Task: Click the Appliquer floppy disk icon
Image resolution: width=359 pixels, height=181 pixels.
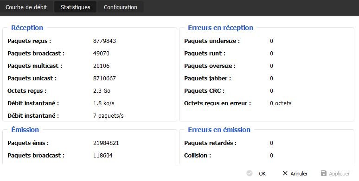Action: [x=323, y=173]
